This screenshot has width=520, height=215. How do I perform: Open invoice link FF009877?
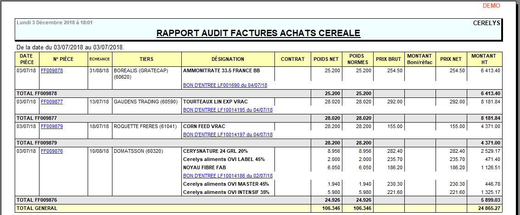pyautogui.click(x=52, y=102)
